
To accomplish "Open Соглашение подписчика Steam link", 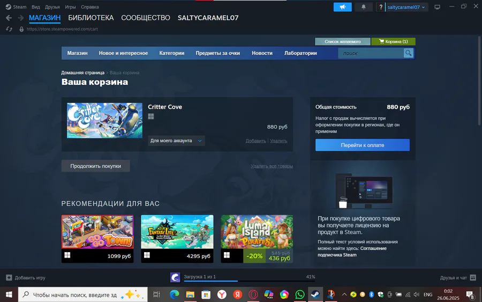I will [x=352, y=252].
